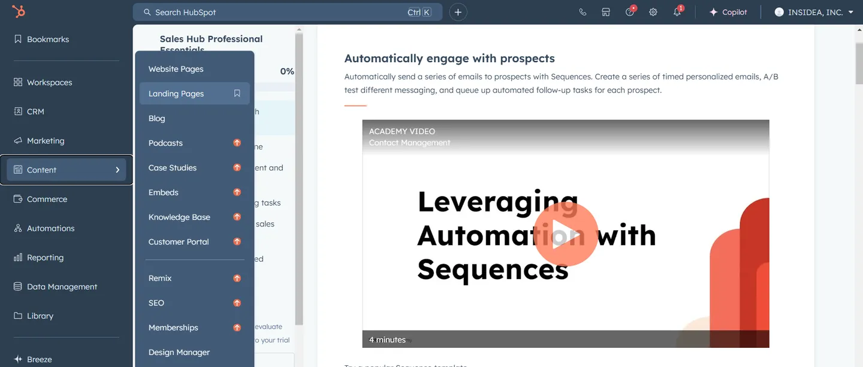This screenshot has height=367, width=863.
Task: Click the Bookmarks flag icon
Action: tap(18, 39)
